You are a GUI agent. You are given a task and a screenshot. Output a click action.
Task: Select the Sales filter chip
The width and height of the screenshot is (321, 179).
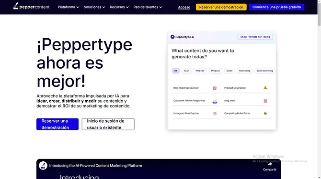[229, 71]
